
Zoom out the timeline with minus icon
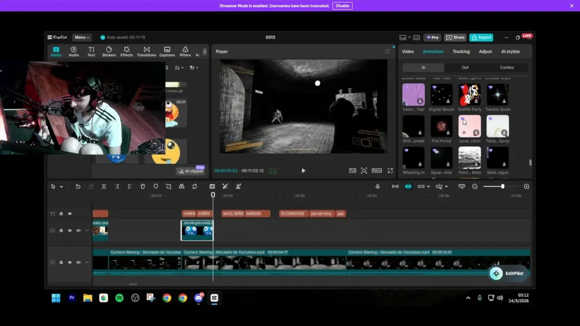[x=475, y=187]
